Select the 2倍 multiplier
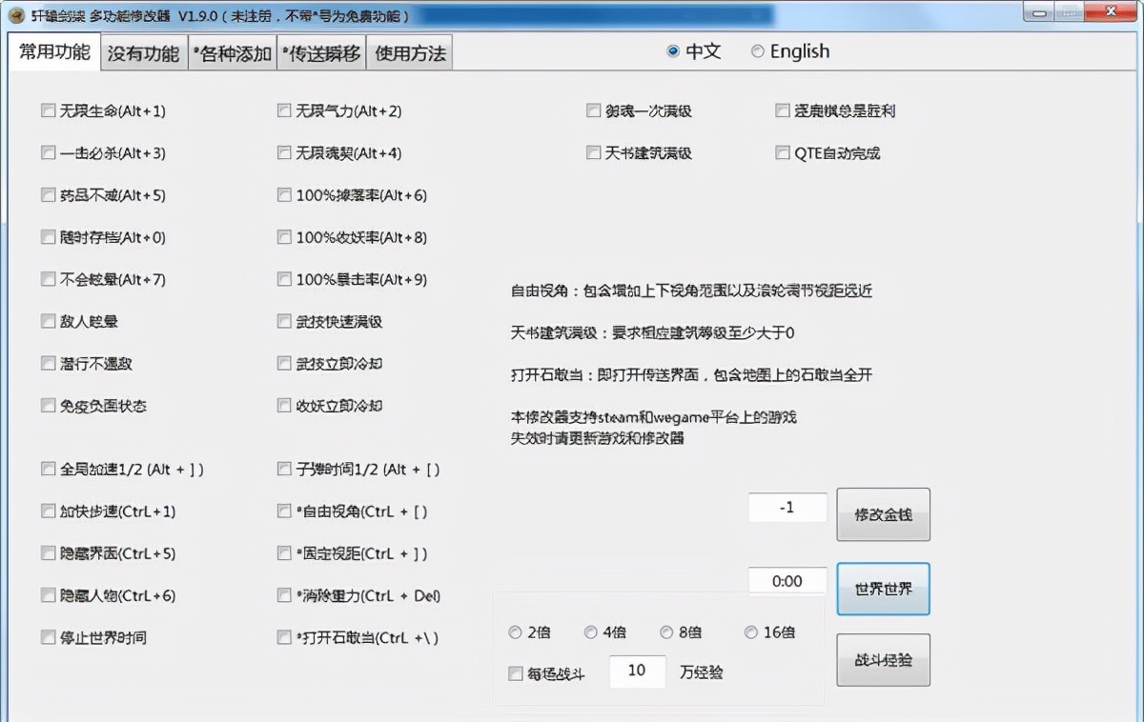This screenshot has height=722, width=1144. (x=515, y=632)
